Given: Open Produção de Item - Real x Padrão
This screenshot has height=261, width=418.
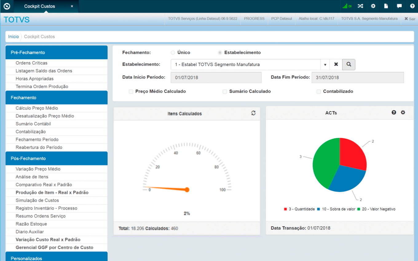Looking at the screenshot, I should (x=57, y=193).
